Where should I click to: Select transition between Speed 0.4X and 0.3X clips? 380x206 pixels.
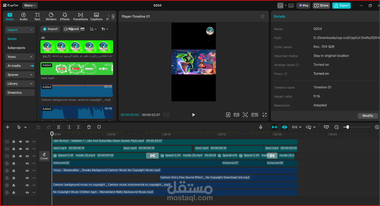152,156
